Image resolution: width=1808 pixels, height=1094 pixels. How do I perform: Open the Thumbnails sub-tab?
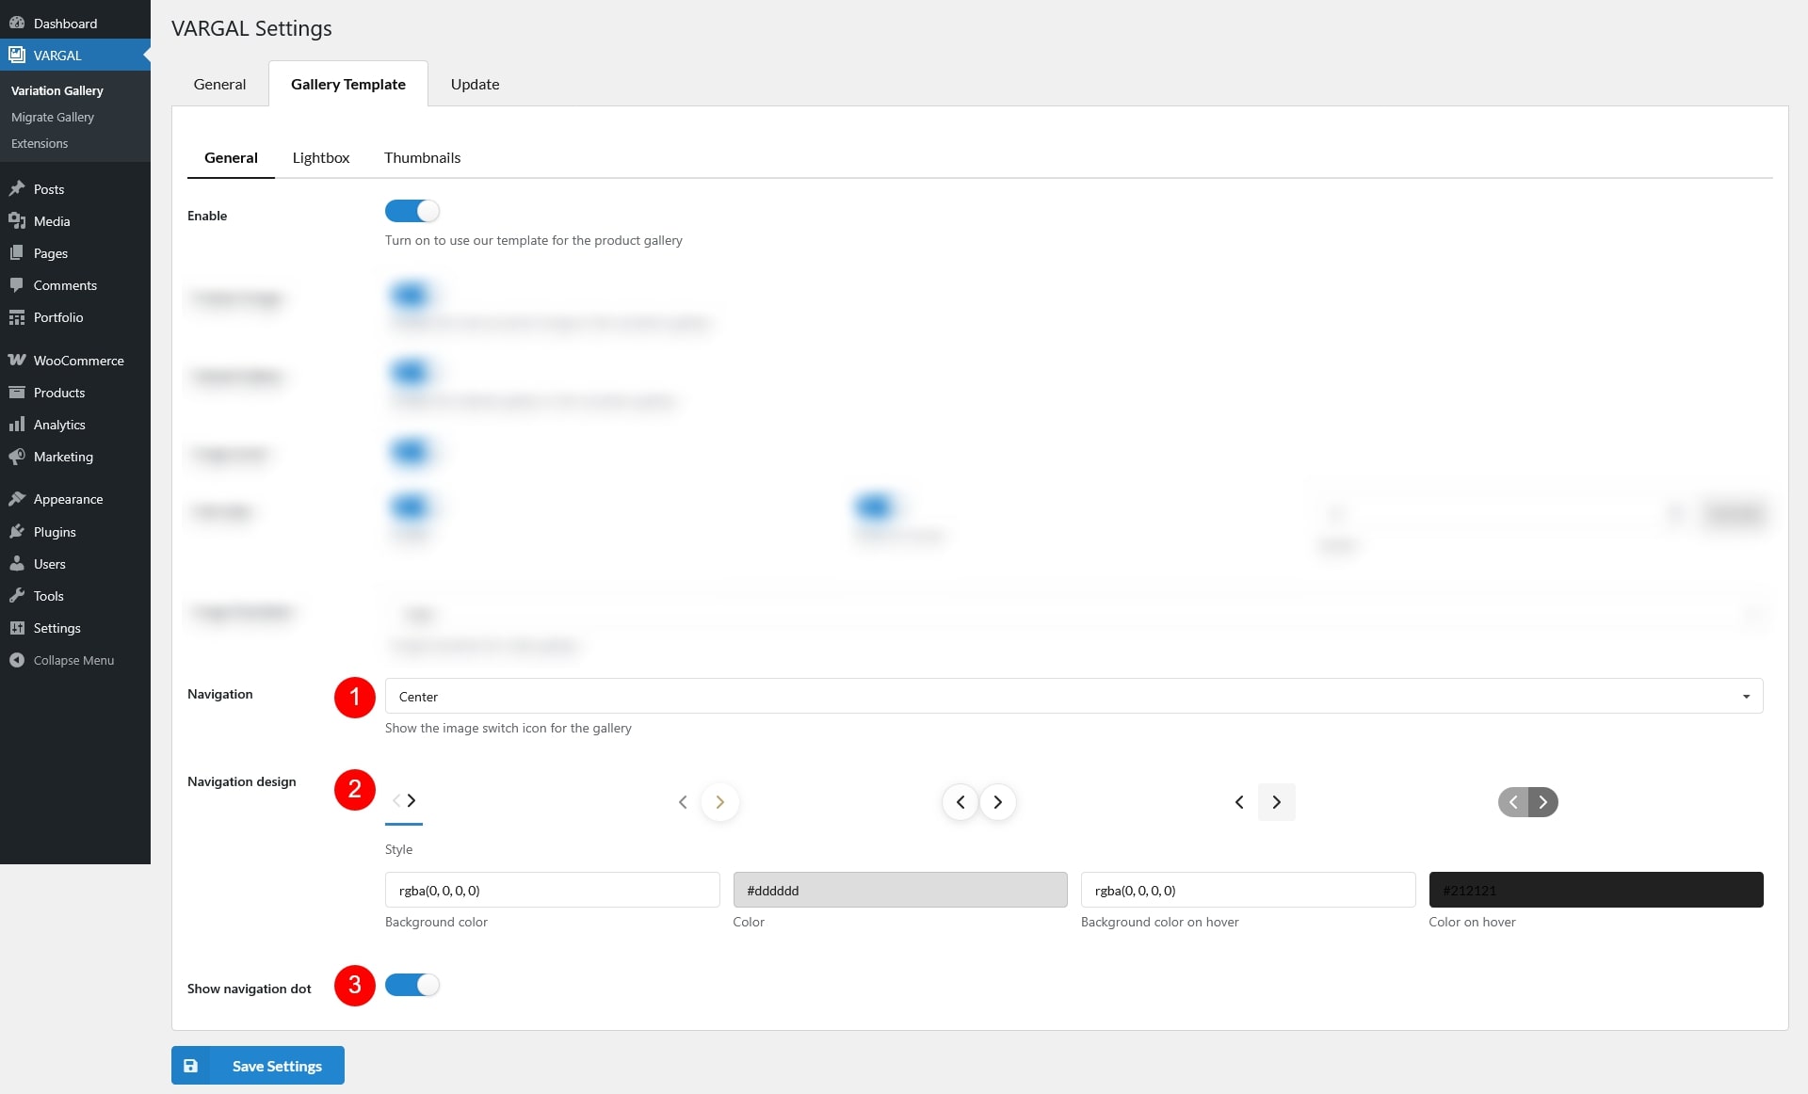click(422, 157)
